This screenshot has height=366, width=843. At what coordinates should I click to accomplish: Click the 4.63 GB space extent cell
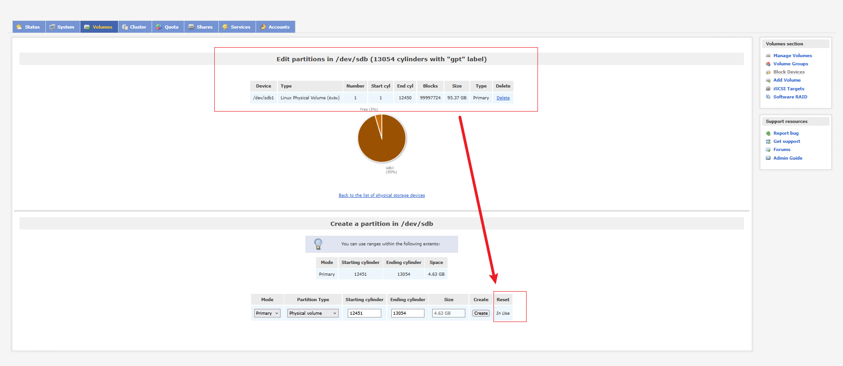click(436, 274)
